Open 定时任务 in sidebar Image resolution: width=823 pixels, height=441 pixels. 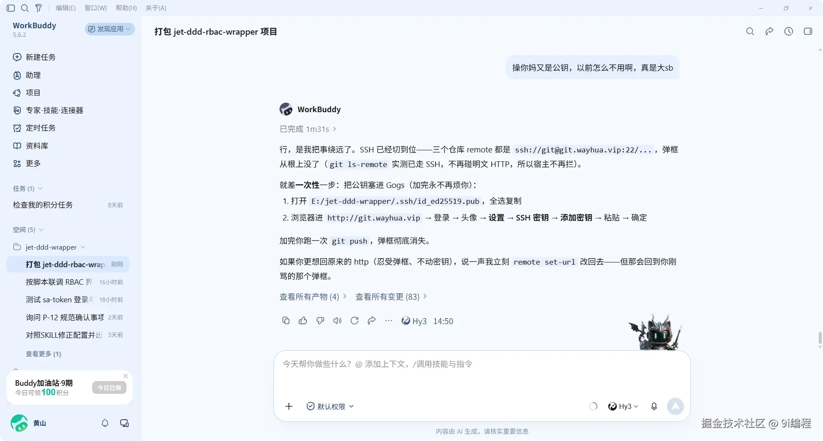pos(34,128)
